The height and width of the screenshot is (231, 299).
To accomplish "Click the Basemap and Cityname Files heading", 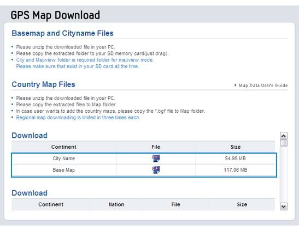I will tap(62, 33).
